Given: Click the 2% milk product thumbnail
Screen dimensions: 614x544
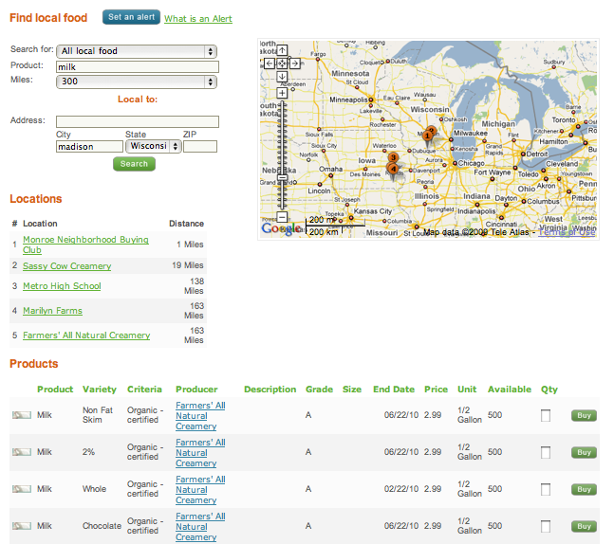Looking at the screenshot, I should coord(22,452).
